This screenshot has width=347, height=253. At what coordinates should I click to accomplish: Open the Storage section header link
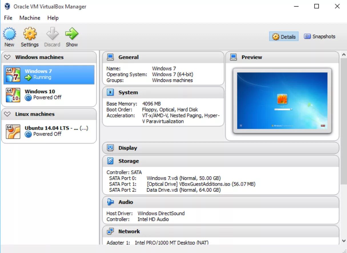(x=129, y=161)
